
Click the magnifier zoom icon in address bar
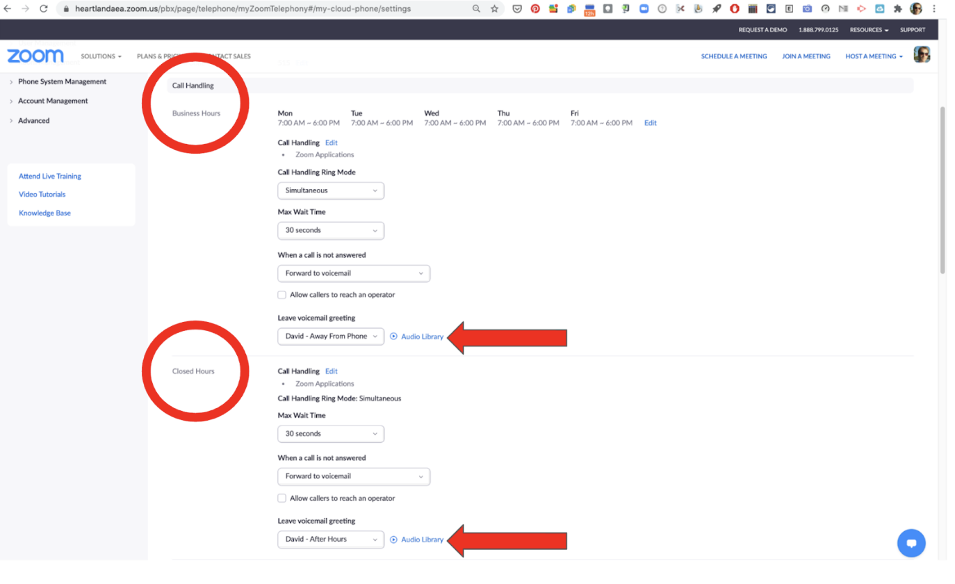(476, 9)
